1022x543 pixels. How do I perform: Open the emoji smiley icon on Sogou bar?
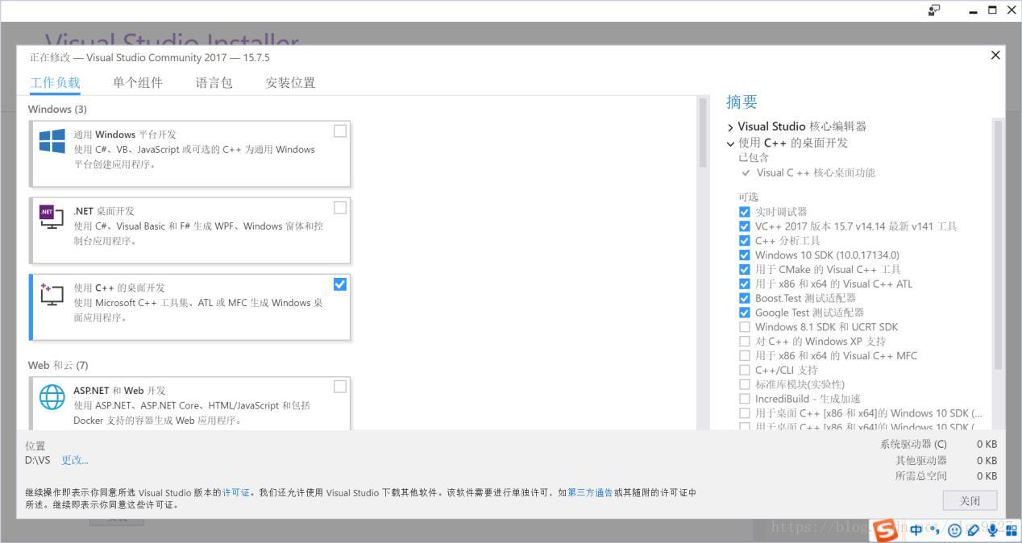click(x=954, y=530)
